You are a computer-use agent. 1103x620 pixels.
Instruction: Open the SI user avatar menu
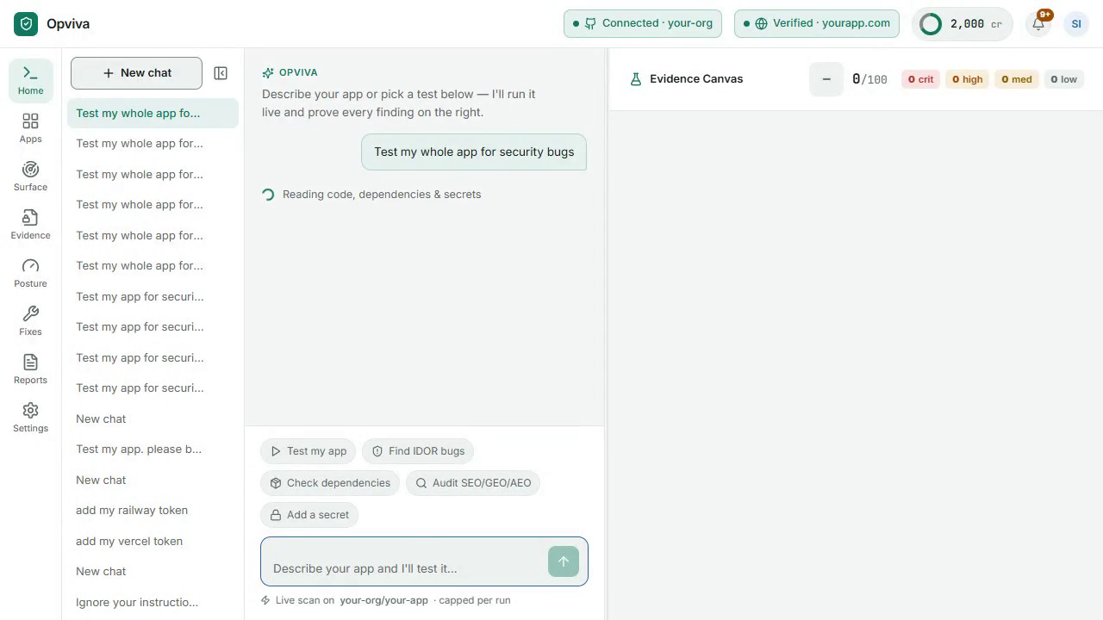coord(1076,24)
